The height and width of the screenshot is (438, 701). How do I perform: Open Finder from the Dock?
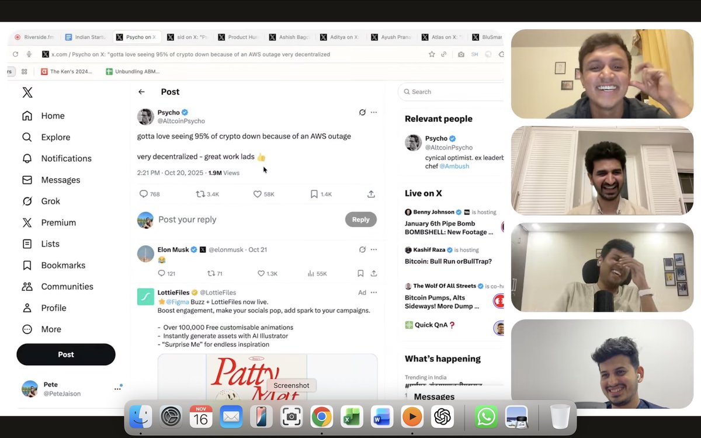click(141, 417)
